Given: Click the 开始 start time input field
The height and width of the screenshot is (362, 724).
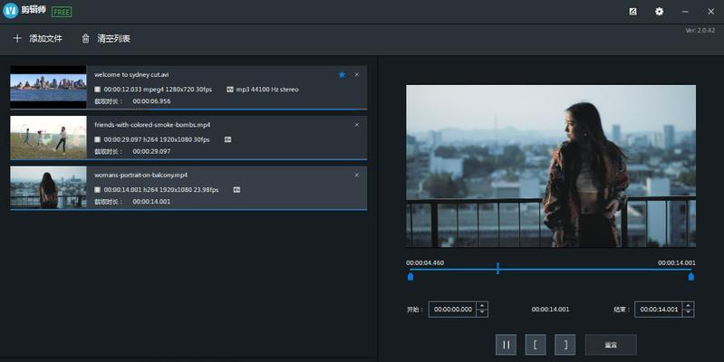Looking at the screenshot, I should (453, 310).
